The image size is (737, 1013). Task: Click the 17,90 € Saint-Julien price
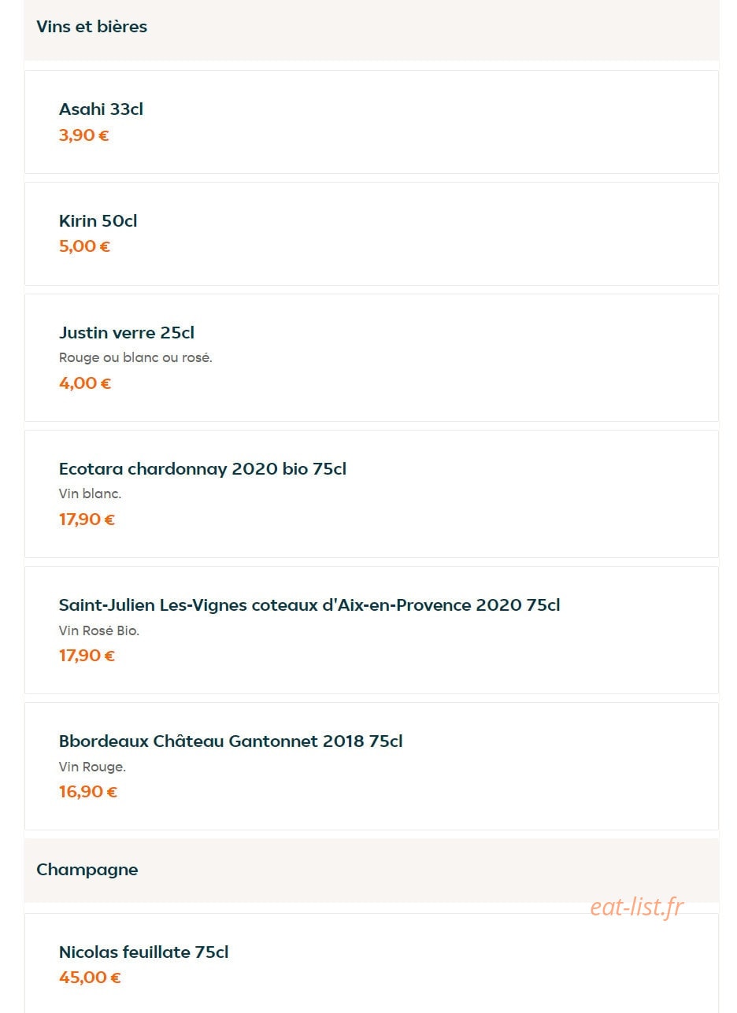[87, 656]
